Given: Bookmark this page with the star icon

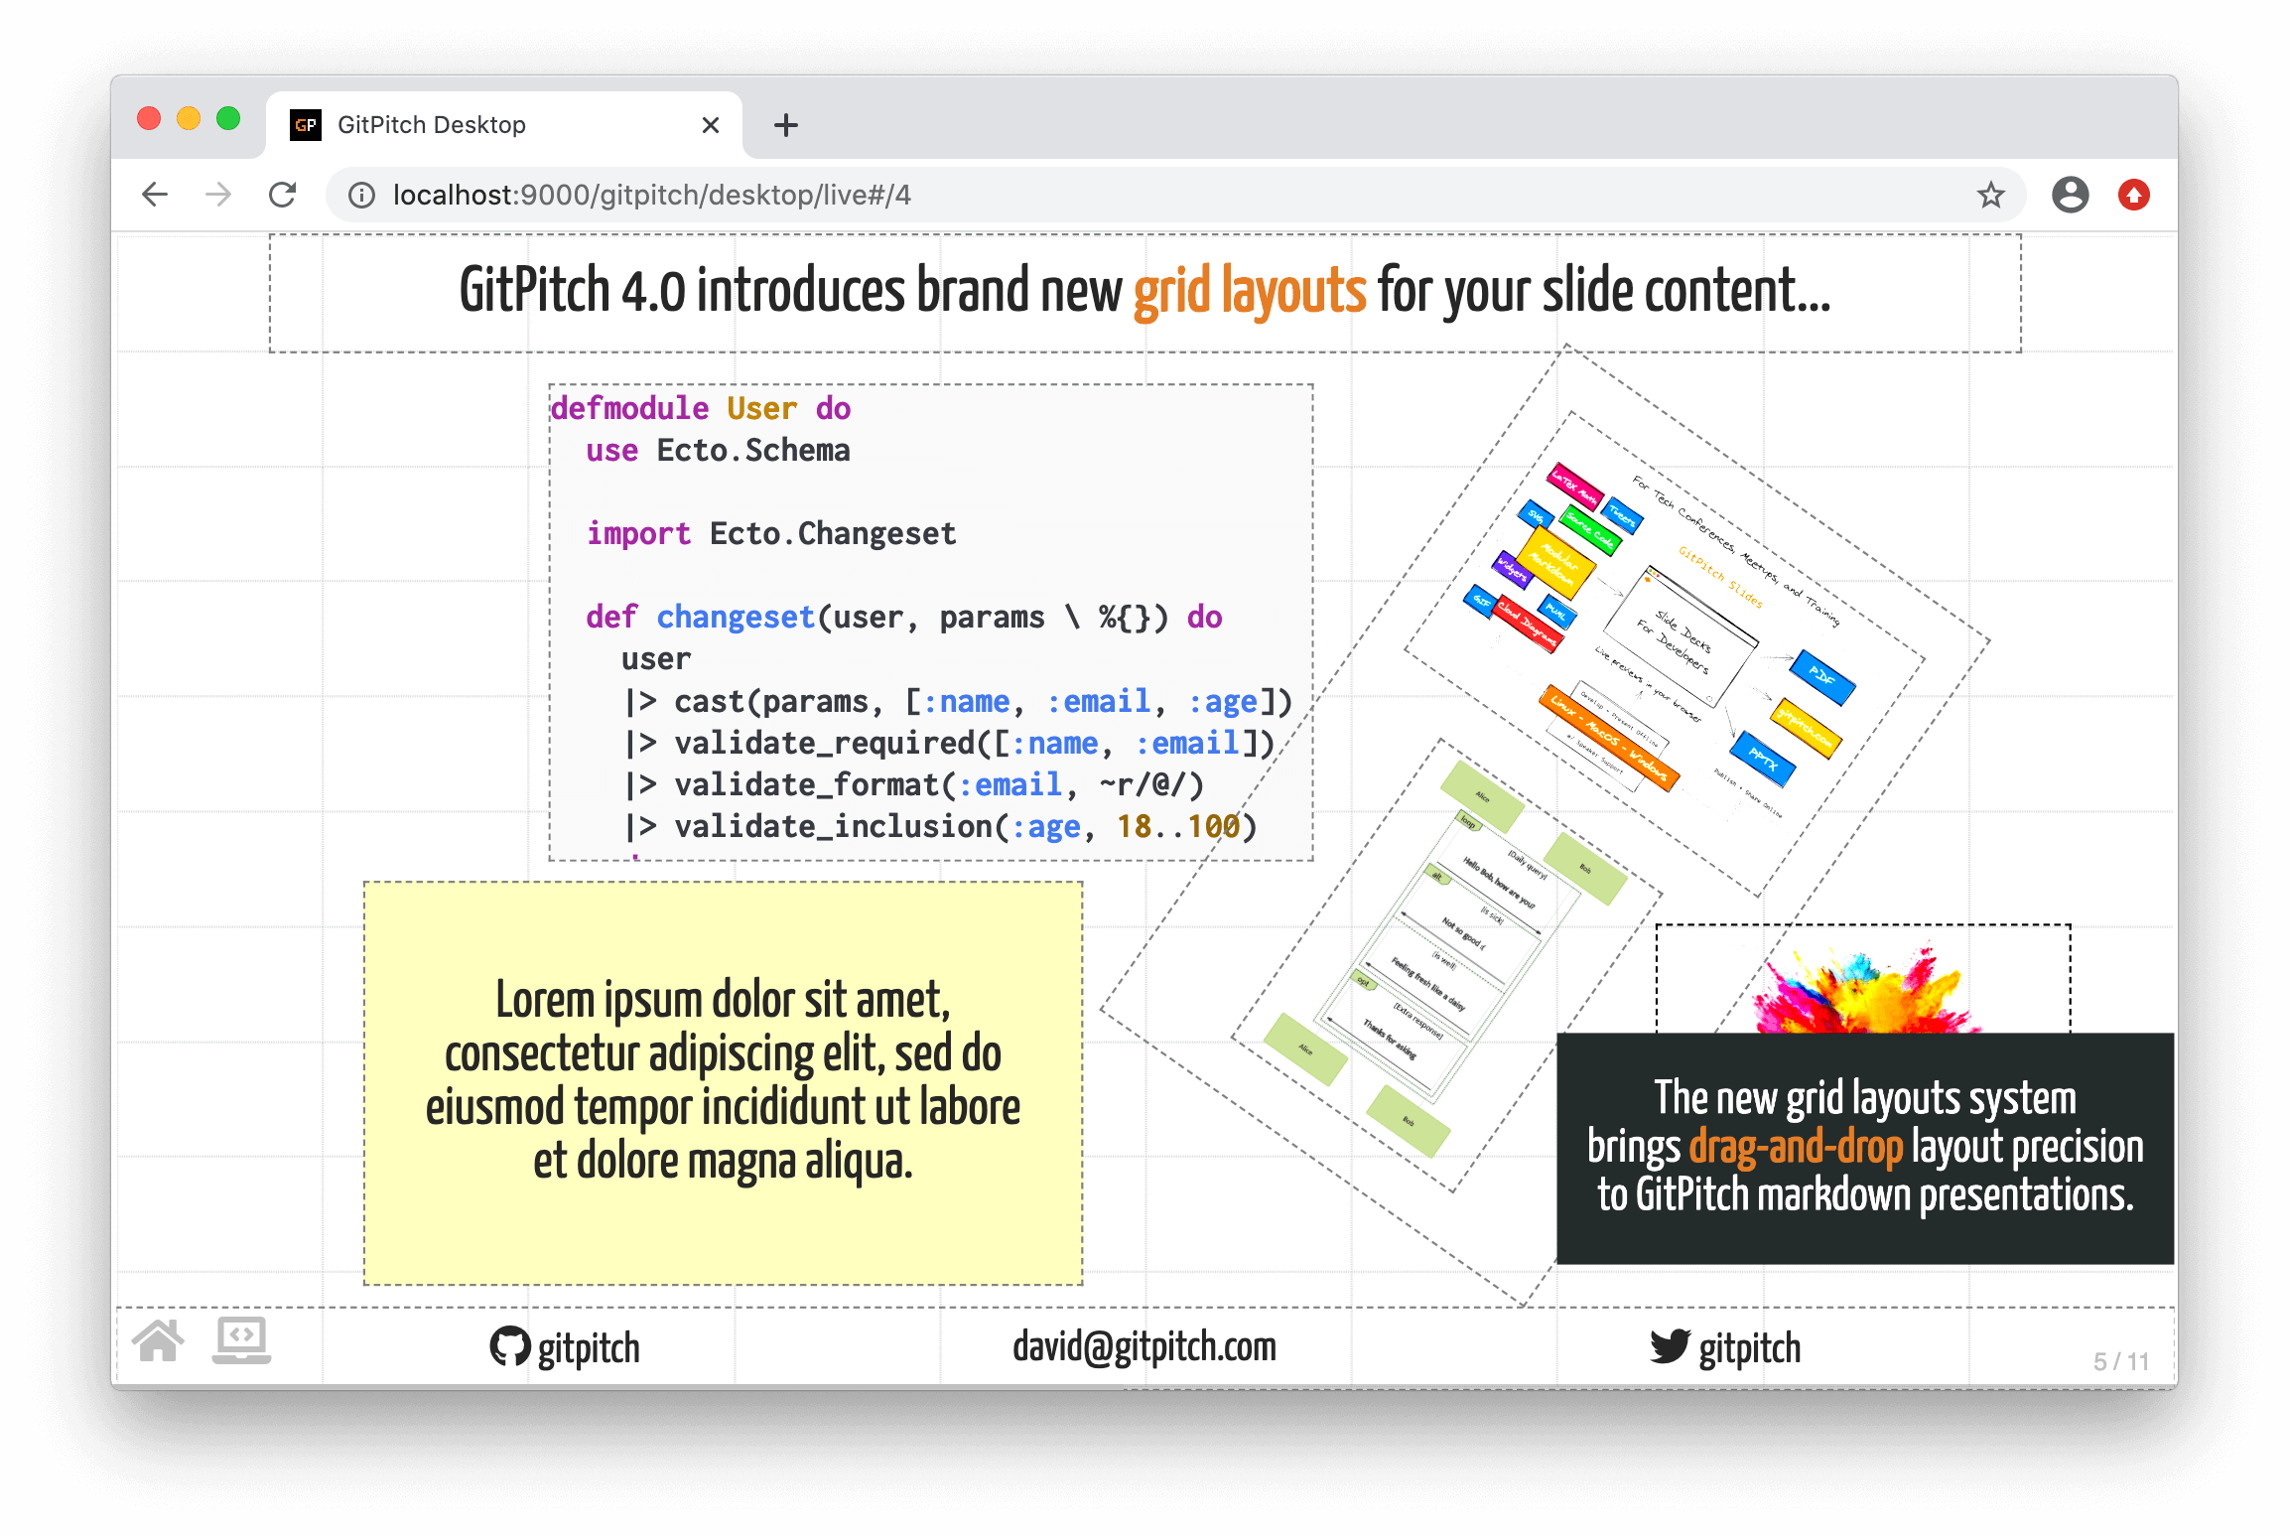Looking at the screenshot, I should (x=1990, y=195).
